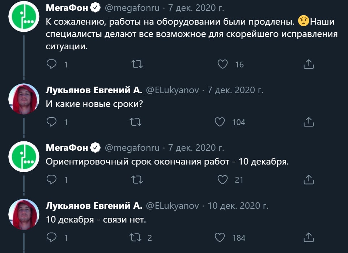Retweet the tweet "И какие новые сроки?"

[137, 122]
